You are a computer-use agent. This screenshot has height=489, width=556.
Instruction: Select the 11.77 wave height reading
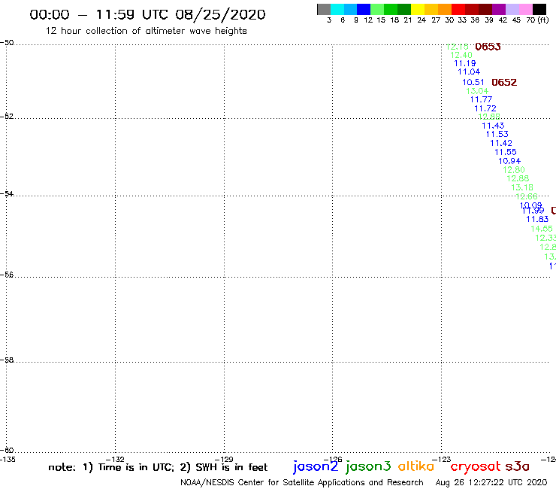(x=481, y=99)
